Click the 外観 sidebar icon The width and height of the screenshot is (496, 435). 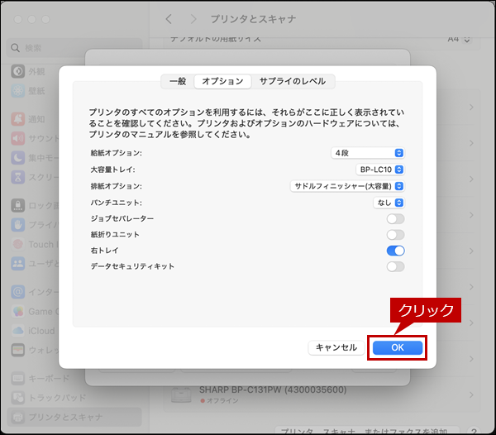click(x=17, y=70)
